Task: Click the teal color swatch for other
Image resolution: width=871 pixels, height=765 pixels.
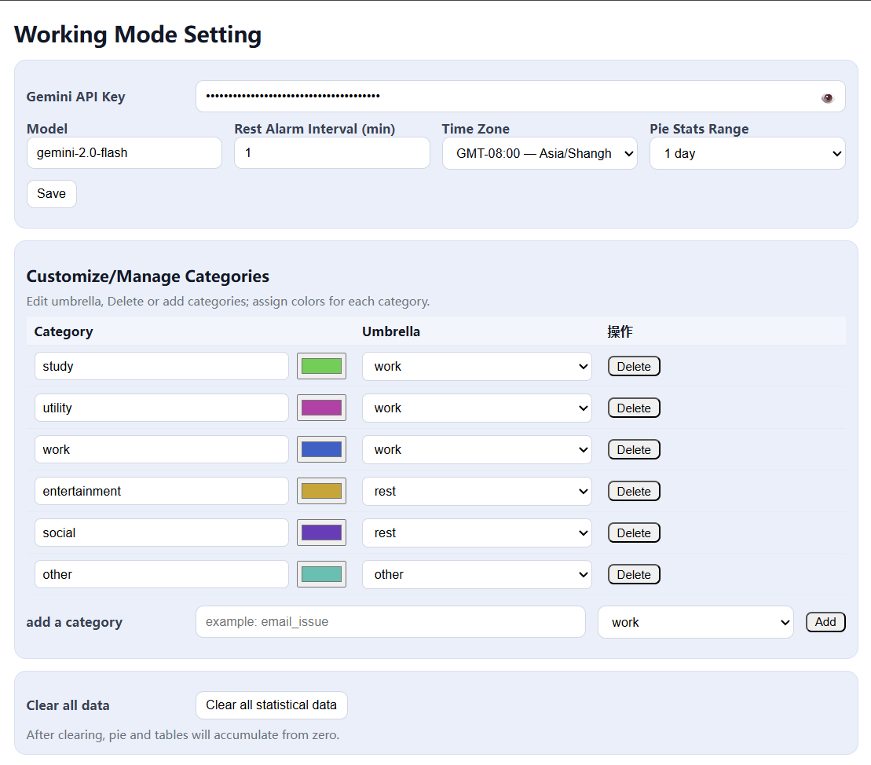Action: pos(322,574)
